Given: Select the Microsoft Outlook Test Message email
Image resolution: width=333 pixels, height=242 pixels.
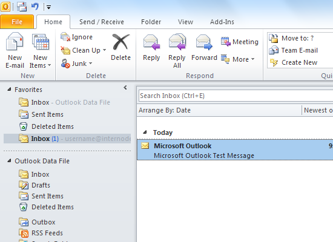Looking at the screenshot, I should (235, 150).
